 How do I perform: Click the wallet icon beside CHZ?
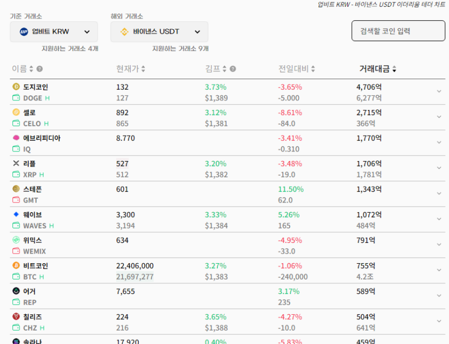coord(16,328)
